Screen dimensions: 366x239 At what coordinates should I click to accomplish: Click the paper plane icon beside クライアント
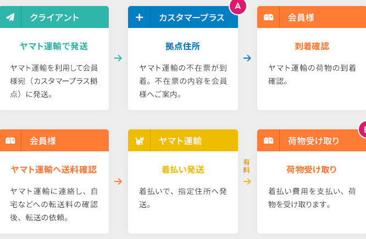coord(10,17)
